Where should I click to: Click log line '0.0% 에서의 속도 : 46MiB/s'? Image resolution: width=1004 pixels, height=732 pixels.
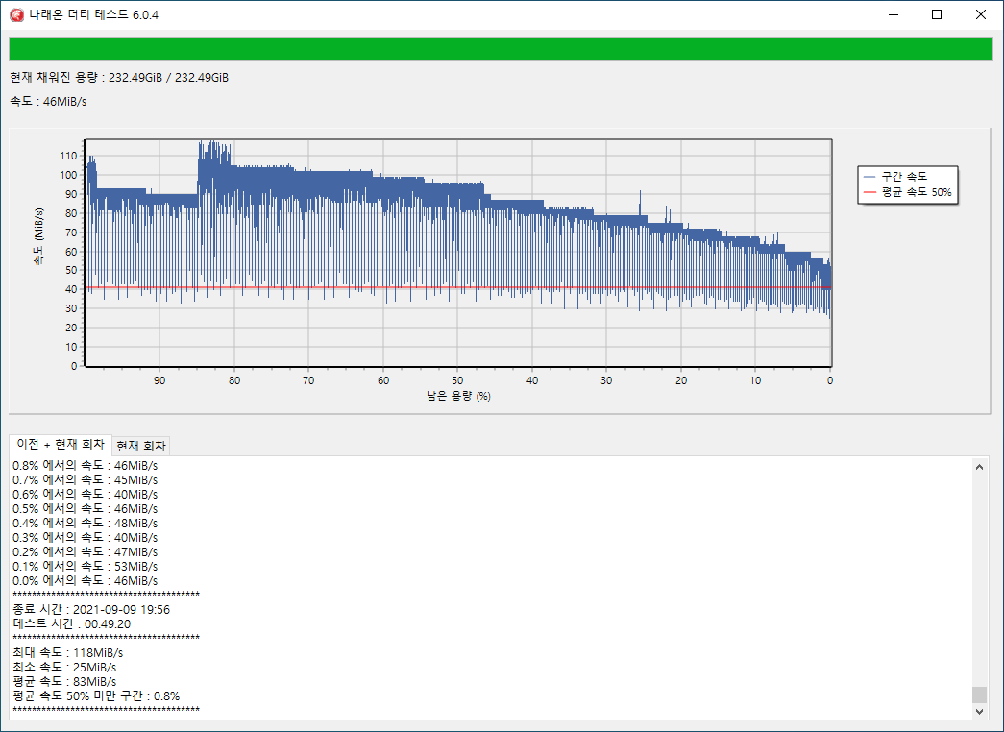pyautogui.click(x=86, y=581)
